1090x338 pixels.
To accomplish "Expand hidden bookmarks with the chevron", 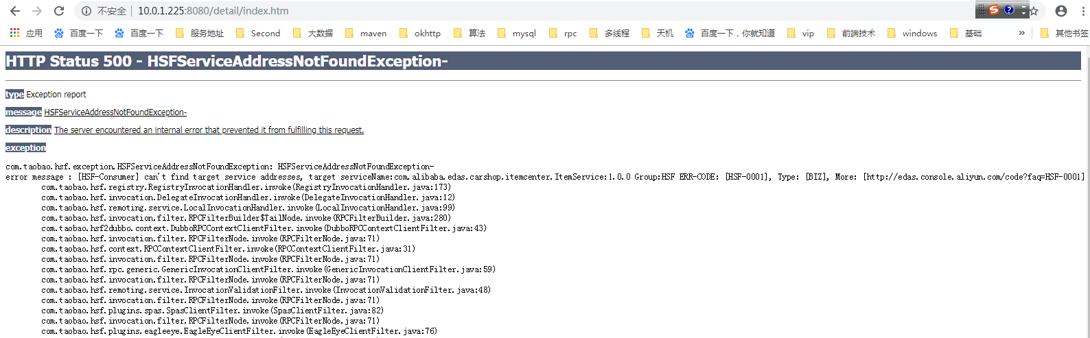I will [x=1021, y=33].
